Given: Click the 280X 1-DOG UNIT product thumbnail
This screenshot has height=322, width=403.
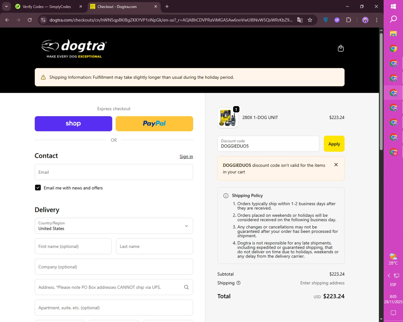Looking at the screenshot, I should pyautogui.click(x=228, y=118).
